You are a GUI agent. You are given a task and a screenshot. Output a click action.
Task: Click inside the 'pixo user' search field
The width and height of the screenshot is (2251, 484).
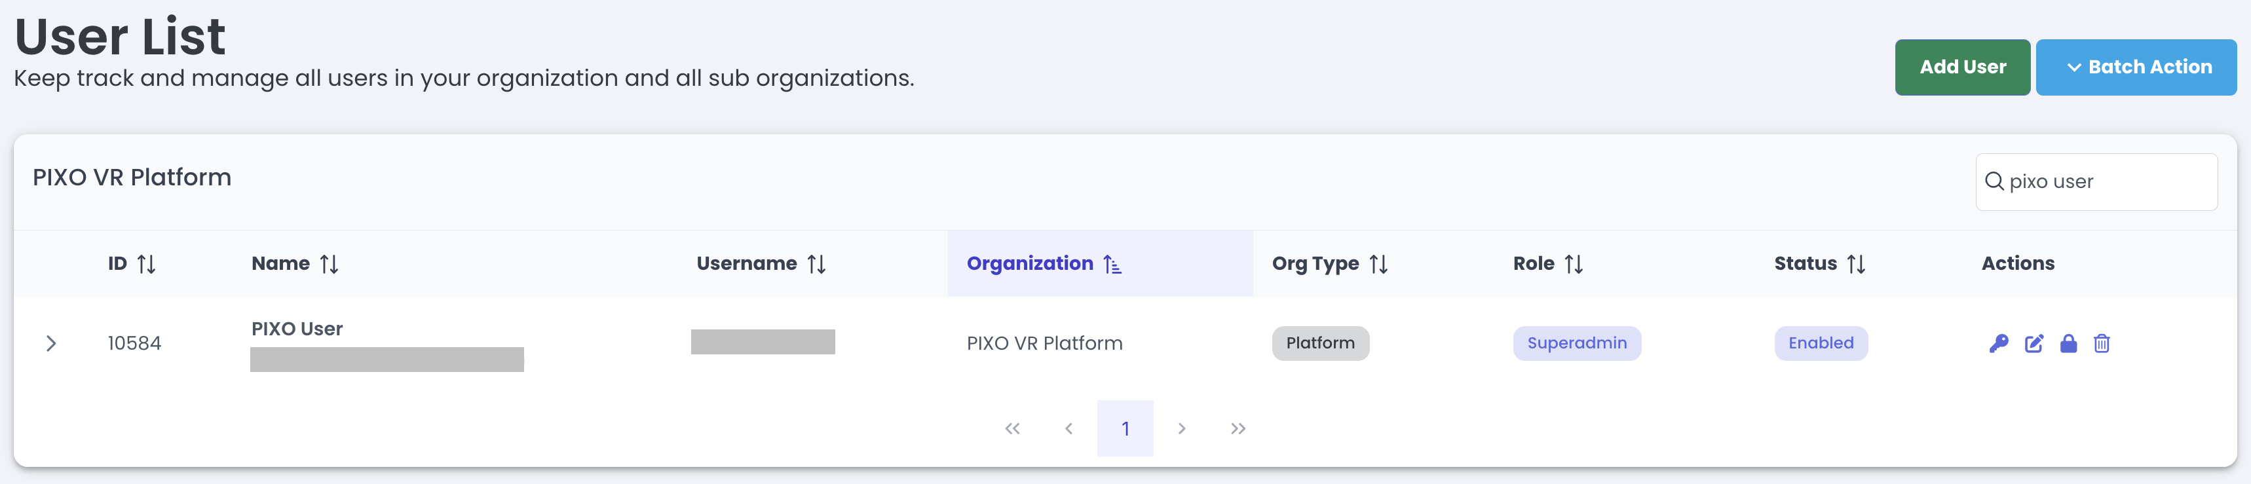2106,181
